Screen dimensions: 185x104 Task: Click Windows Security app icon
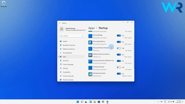point(90,62)
